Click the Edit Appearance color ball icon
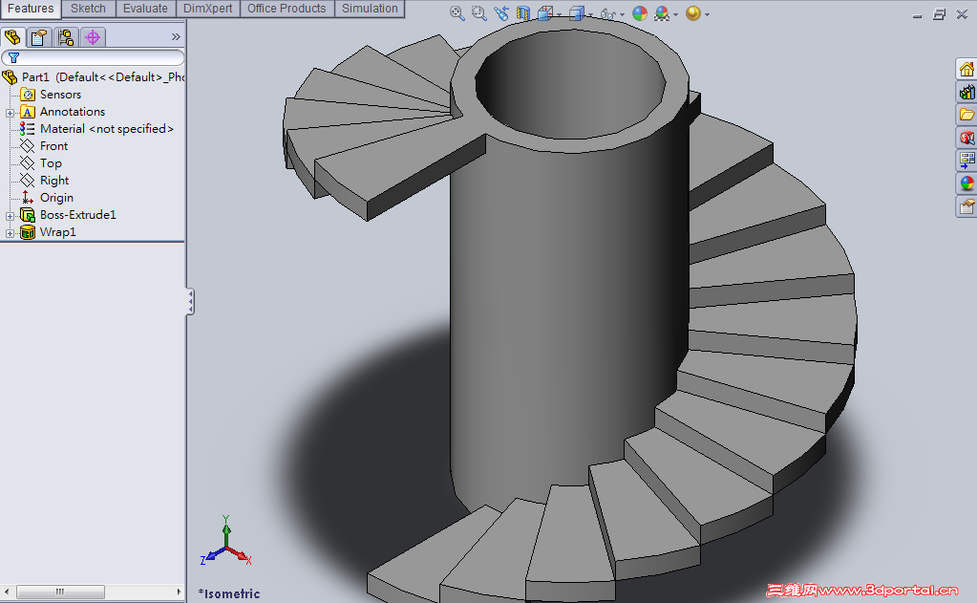Viewport: 977px width, 603px height. (639, 13)
